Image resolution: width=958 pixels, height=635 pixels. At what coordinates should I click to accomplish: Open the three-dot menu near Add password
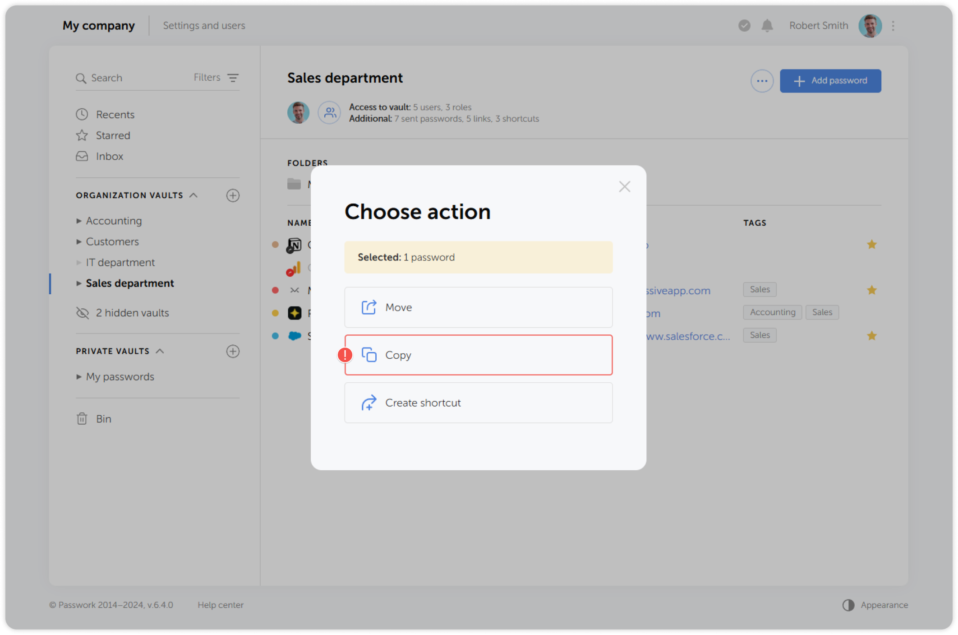(762, 81)
